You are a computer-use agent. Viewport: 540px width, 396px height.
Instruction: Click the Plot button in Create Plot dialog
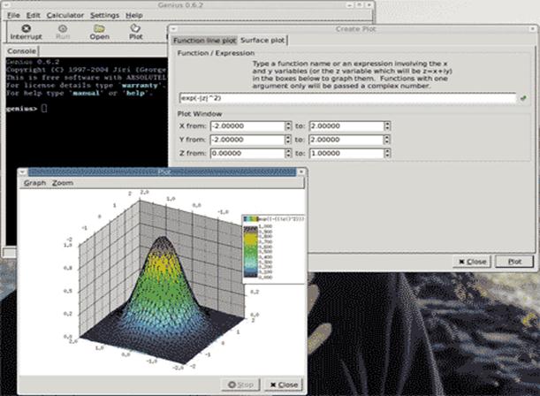(x=514, y=262)
